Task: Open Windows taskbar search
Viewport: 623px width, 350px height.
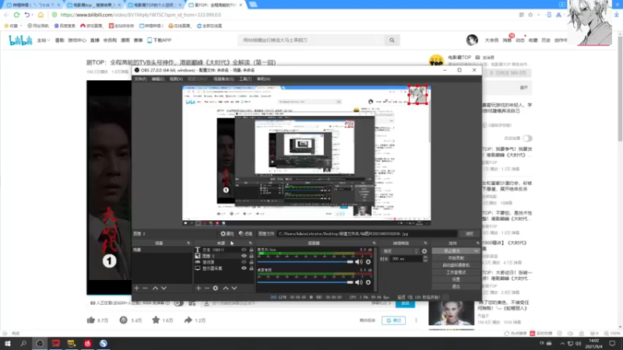Action: 23,343
